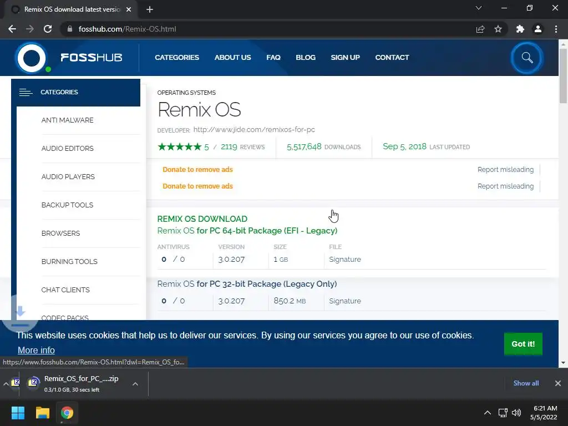568x426 pixels.
Task: Go to the BLOG page
Action: [306, 58]
